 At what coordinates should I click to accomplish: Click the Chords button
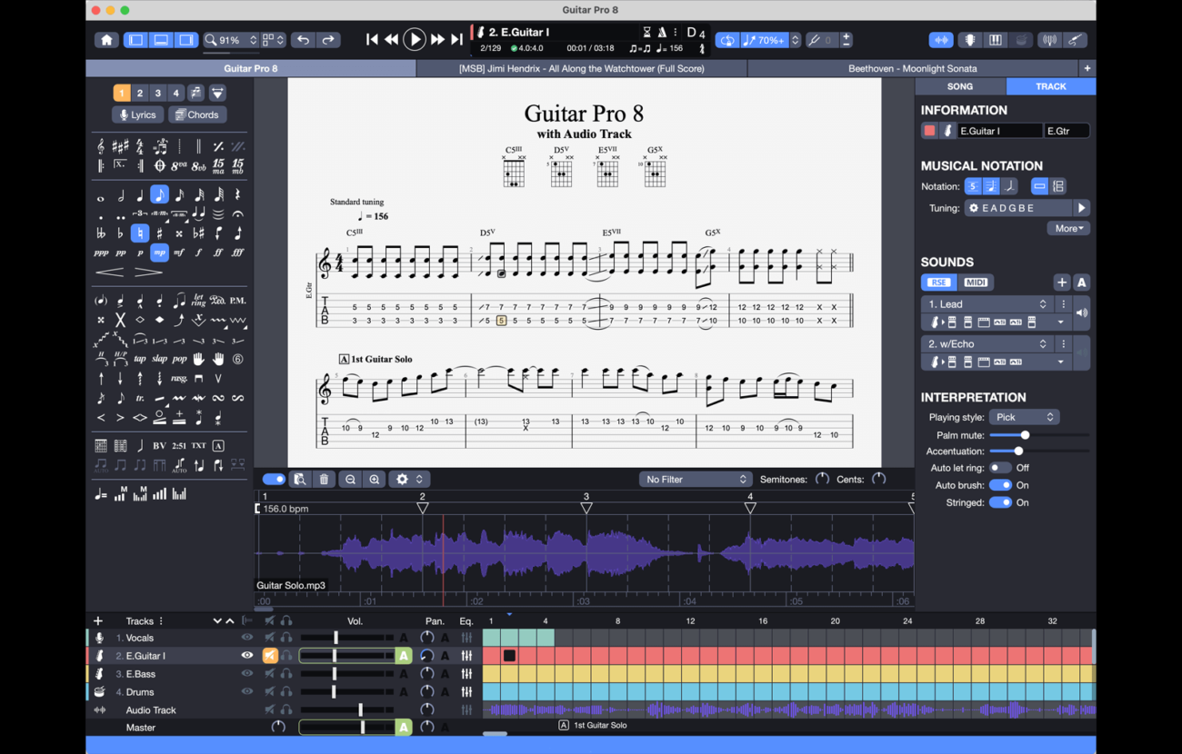[196, 114]
